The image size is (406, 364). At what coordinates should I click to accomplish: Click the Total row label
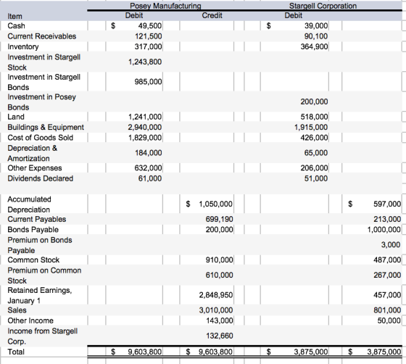click(16, 352)
